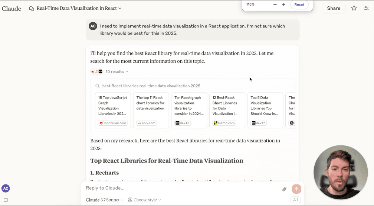Open AC user avatar menu
This screenshot has height=206, width=374.
click(6, 188)
